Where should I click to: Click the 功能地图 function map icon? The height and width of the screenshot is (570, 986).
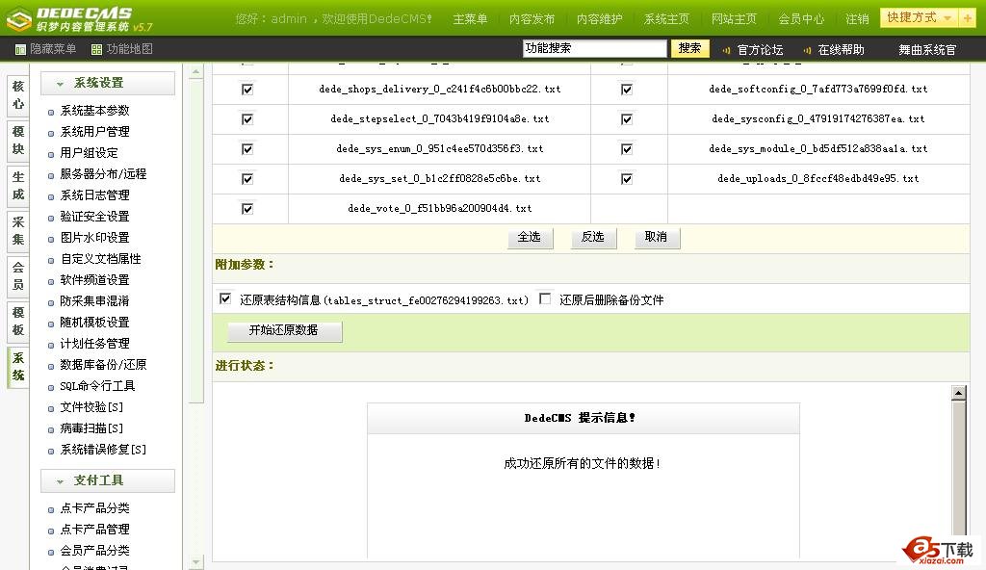[96, 49]
